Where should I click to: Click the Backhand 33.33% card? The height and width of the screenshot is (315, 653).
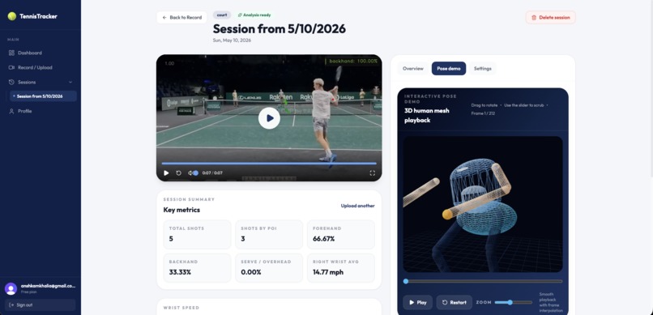pyautogui.click(x=197, y=268)
